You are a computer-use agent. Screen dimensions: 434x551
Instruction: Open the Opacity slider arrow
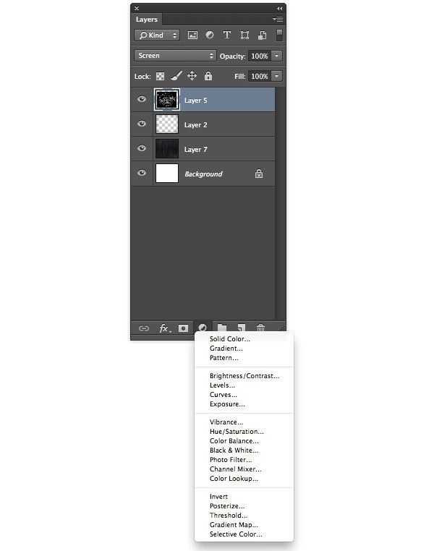tap(277, 56)
